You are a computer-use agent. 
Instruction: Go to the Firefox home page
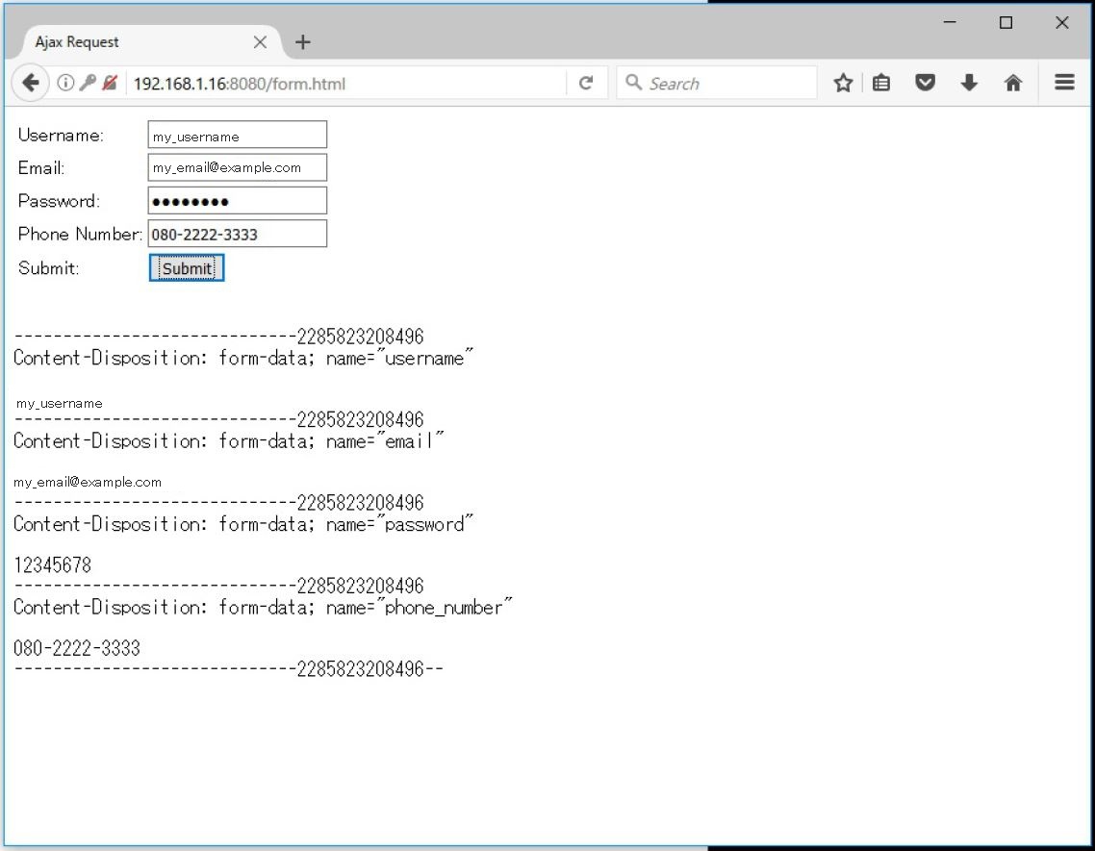pos(1013,83)
